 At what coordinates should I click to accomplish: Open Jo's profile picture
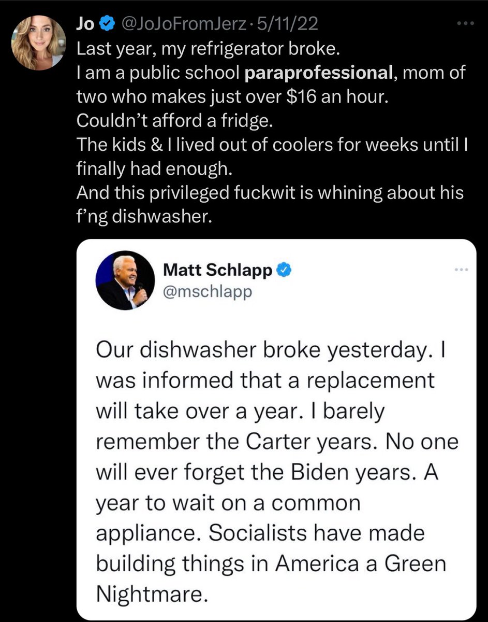(x=39, y=43)
